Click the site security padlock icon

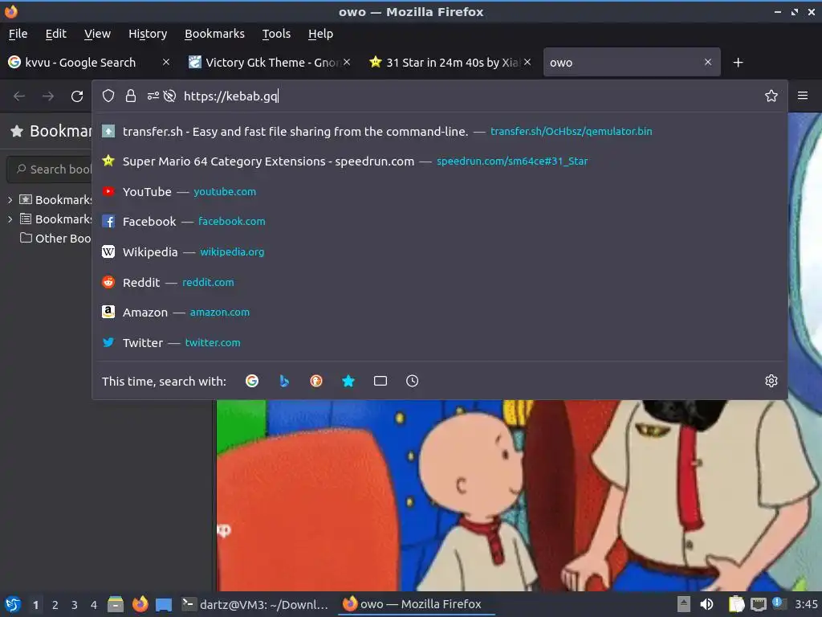click(x=131, y=96)
